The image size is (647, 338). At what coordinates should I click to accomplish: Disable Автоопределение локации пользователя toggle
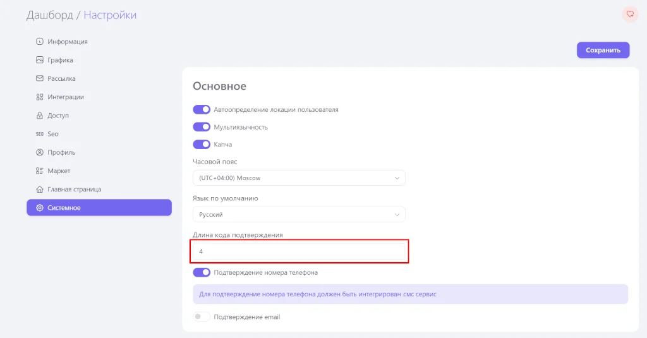click(x=202, y=109)
